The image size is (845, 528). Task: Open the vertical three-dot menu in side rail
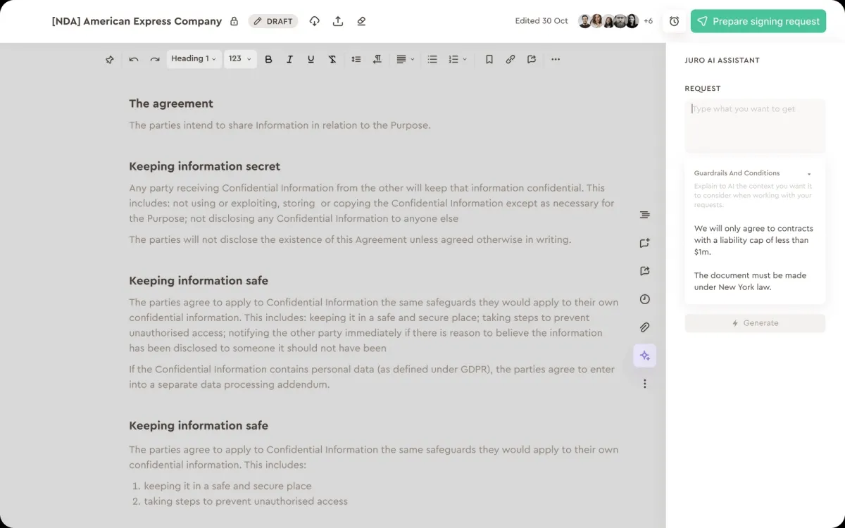(x=644, y=384)
